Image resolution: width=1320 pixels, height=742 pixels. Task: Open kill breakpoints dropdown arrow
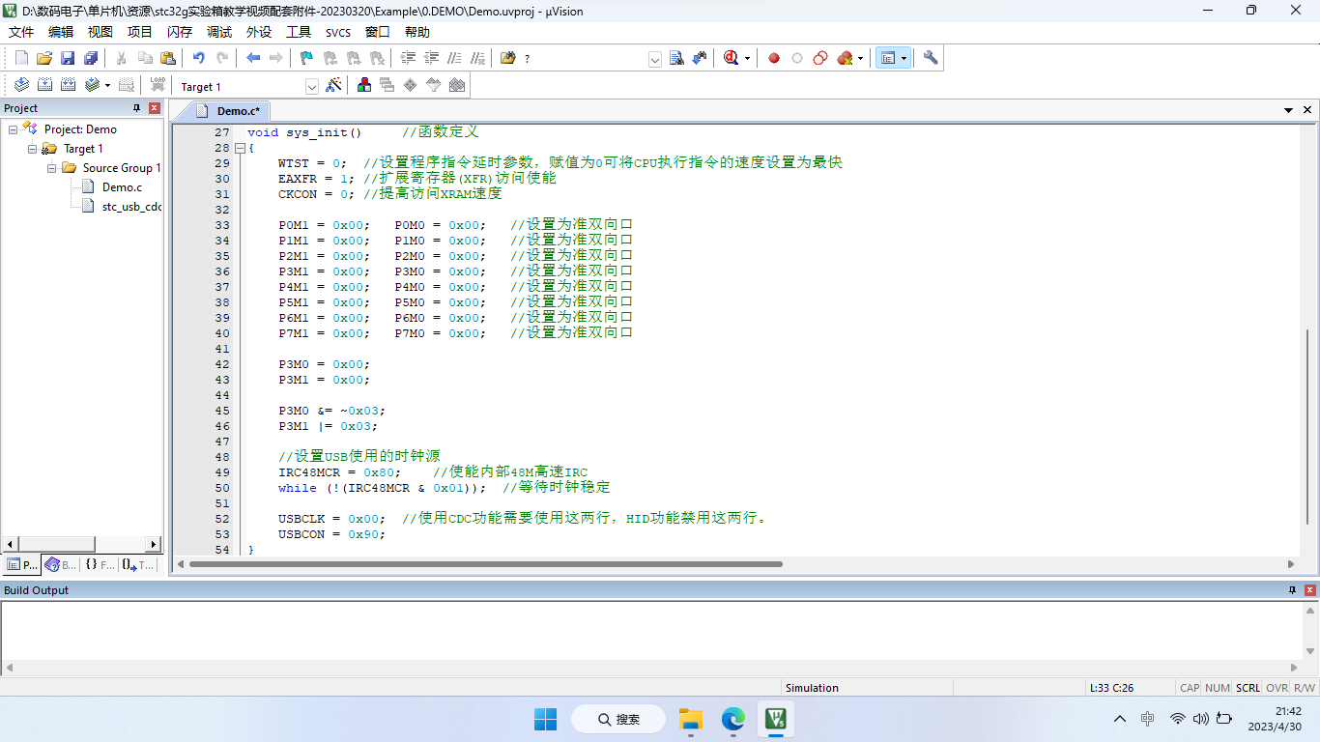click(x=860, y=59)
